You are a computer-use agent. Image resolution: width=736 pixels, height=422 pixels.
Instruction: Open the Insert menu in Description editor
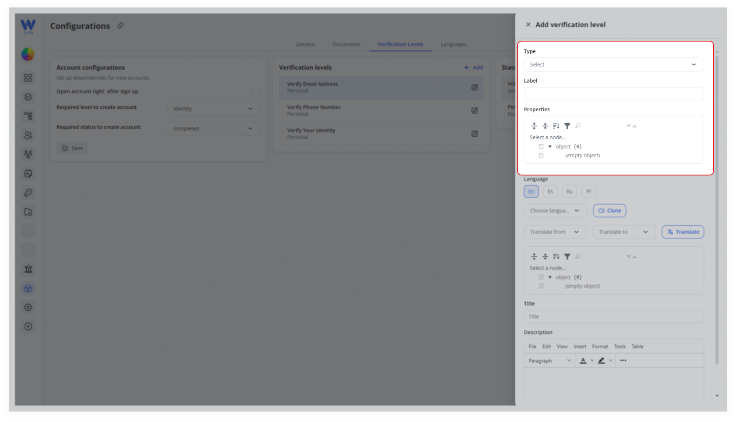click(x=580, y=346)
